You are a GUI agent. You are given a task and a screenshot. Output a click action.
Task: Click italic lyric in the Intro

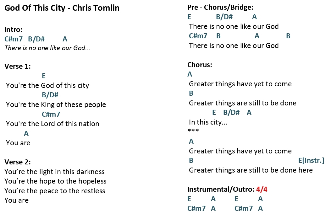47,48
